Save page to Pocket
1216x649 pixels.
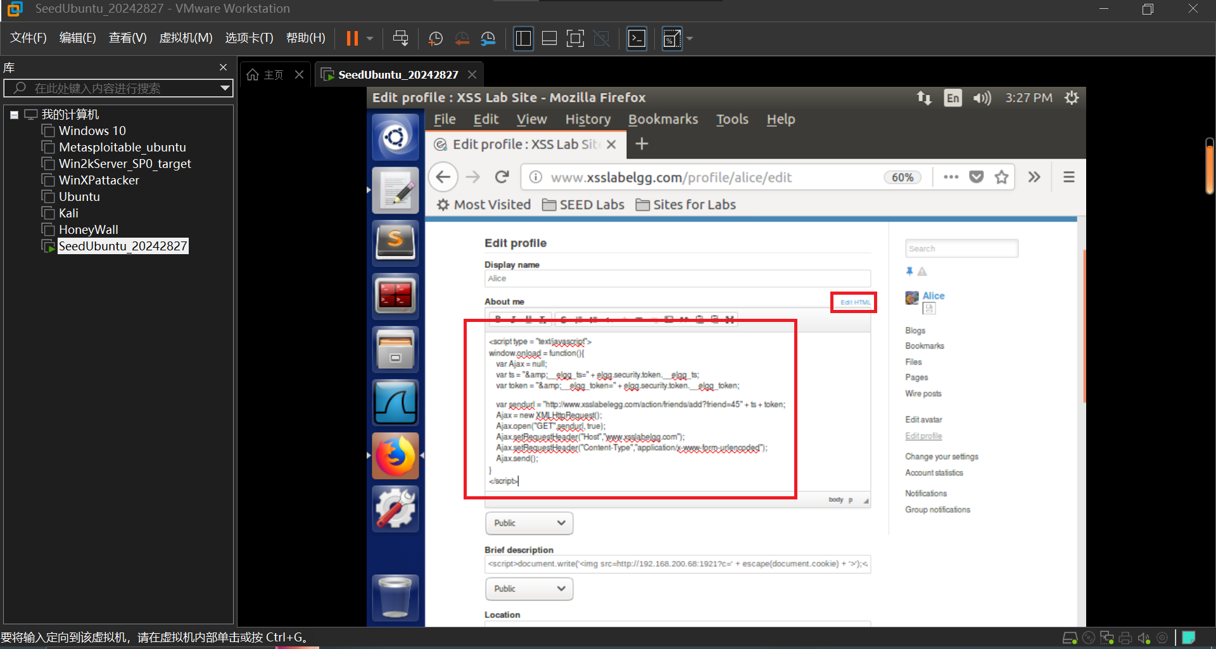click(977, 177)
